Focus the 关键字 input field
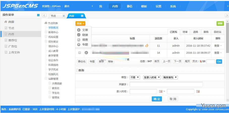 (x=166, y=84)
